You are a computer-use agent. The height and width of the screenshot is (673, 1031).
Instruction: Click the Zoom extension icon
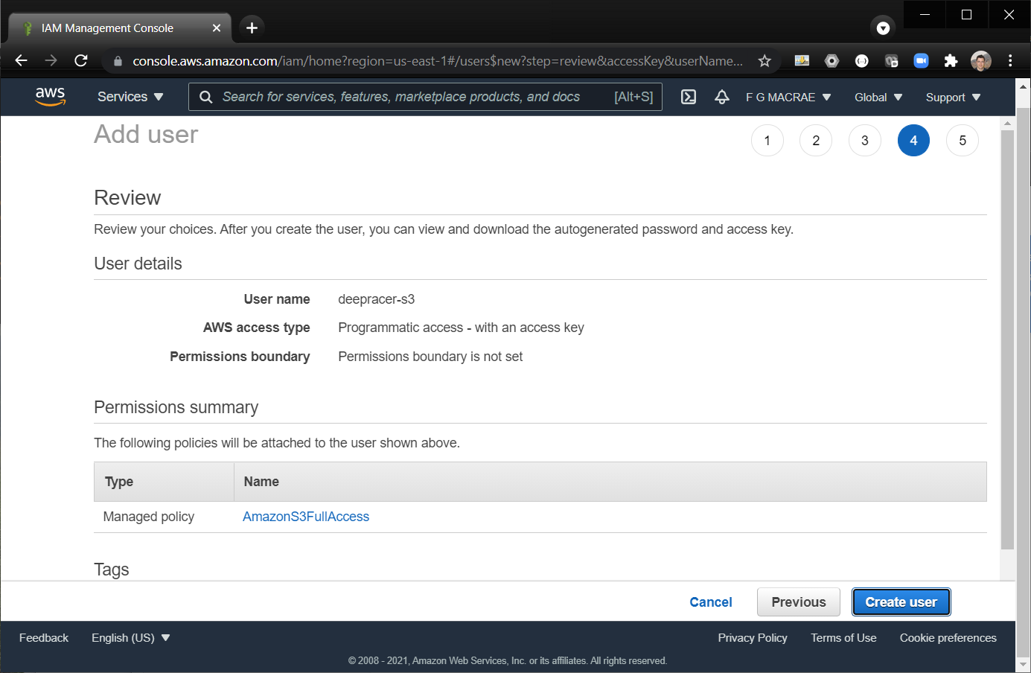[x=921, y=61]
